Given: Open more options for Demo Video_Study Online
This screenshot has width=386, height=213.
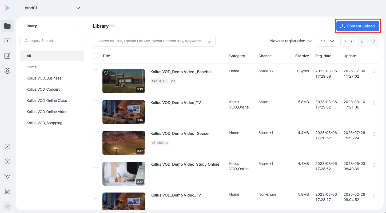Looking at the screenshot, I should pos(374,165).
